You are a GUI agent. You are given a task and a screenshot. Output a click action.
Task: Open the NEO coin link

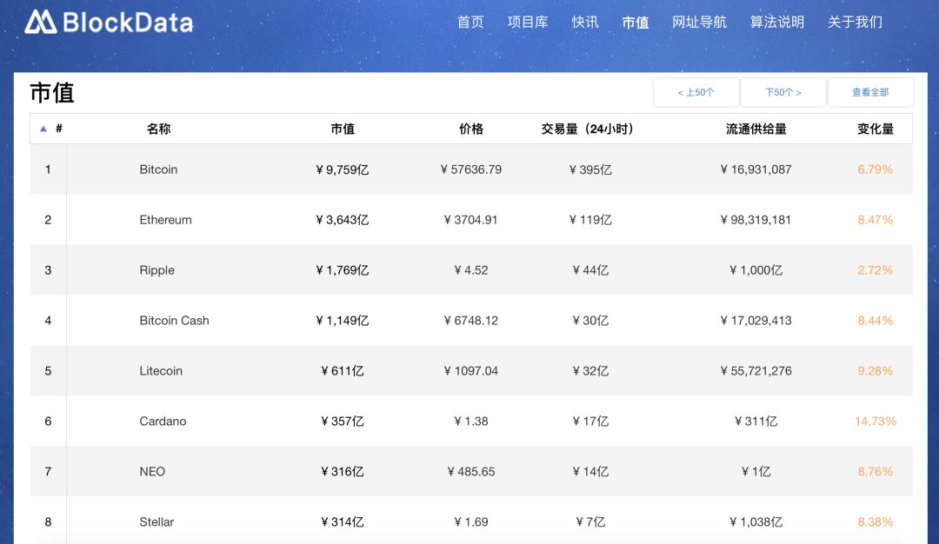[x=152, y=471]
